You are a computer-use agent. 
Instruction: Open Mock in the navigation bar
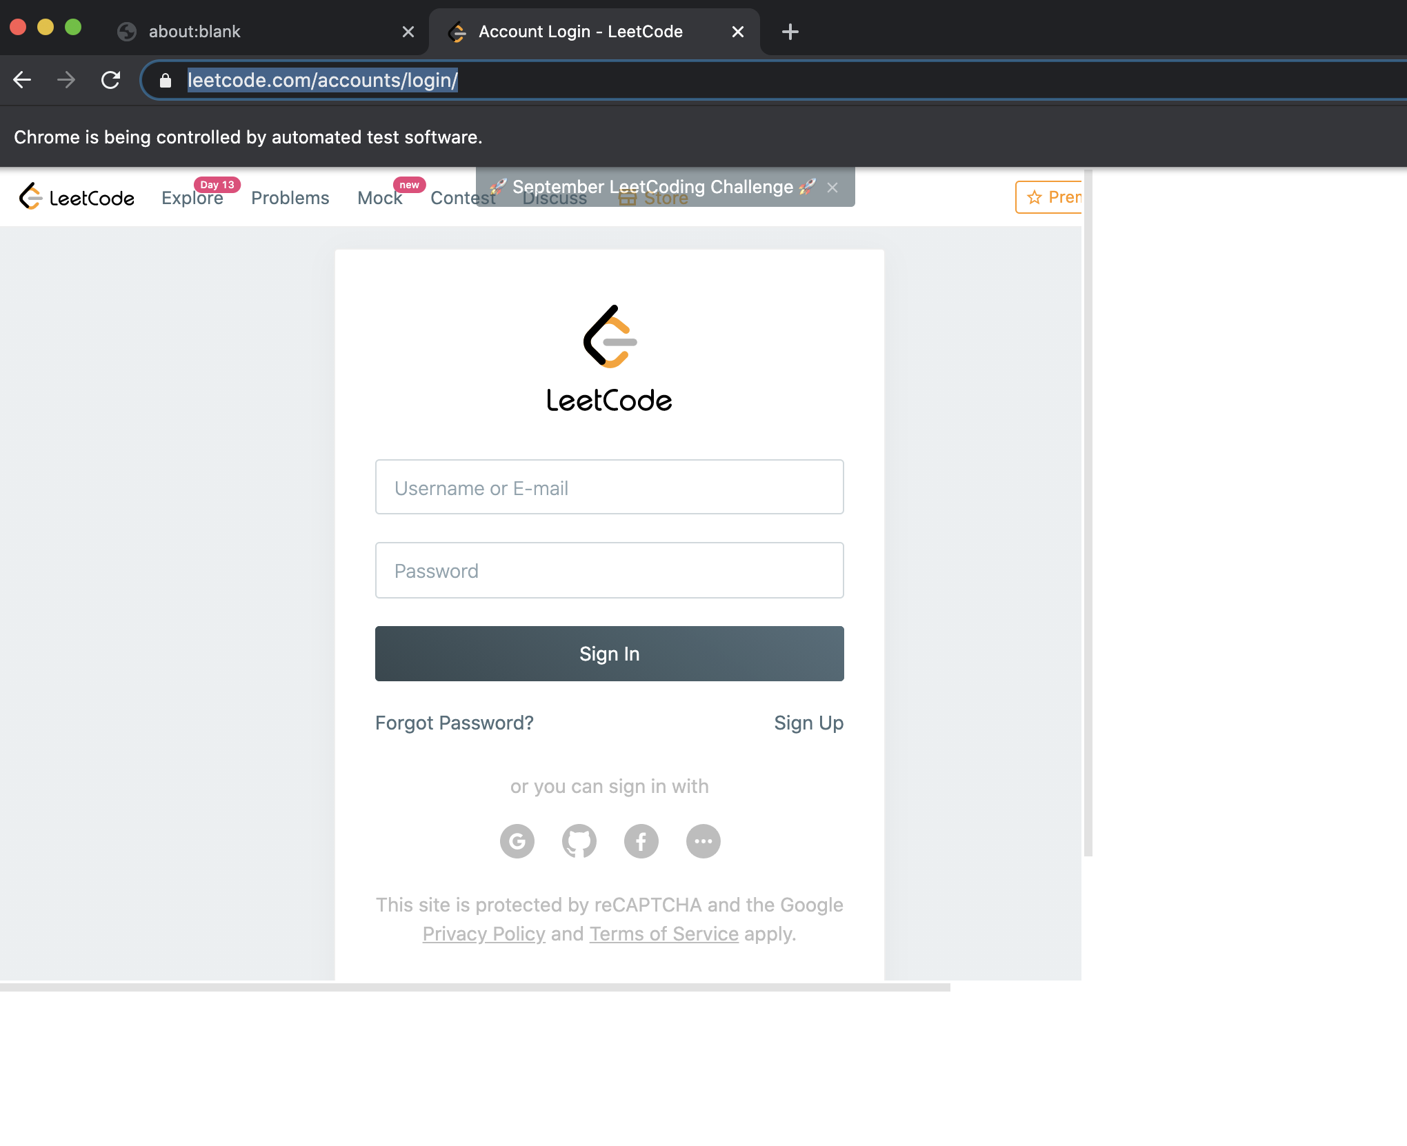[x=379, y=198]
